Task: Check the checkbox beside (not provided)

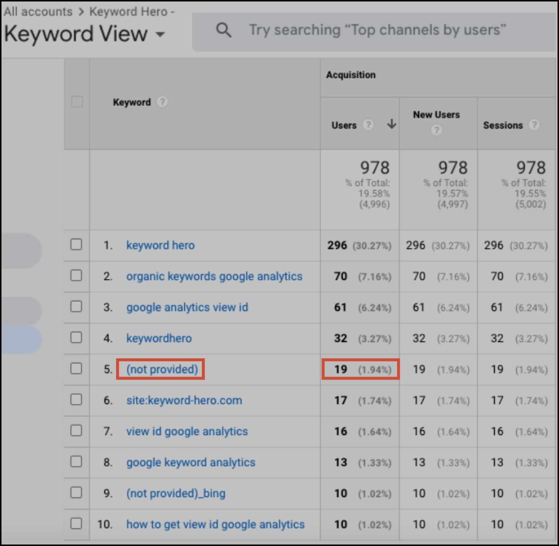Action: coord(77,369)
